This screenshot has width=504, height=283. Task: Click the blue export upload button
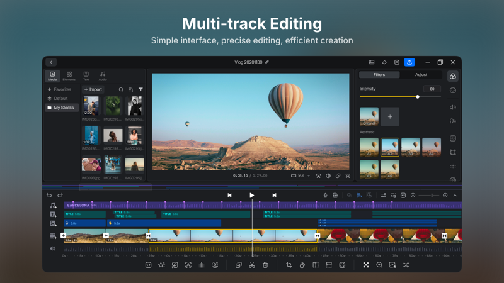pyautogui.click(x=409, y=62)
